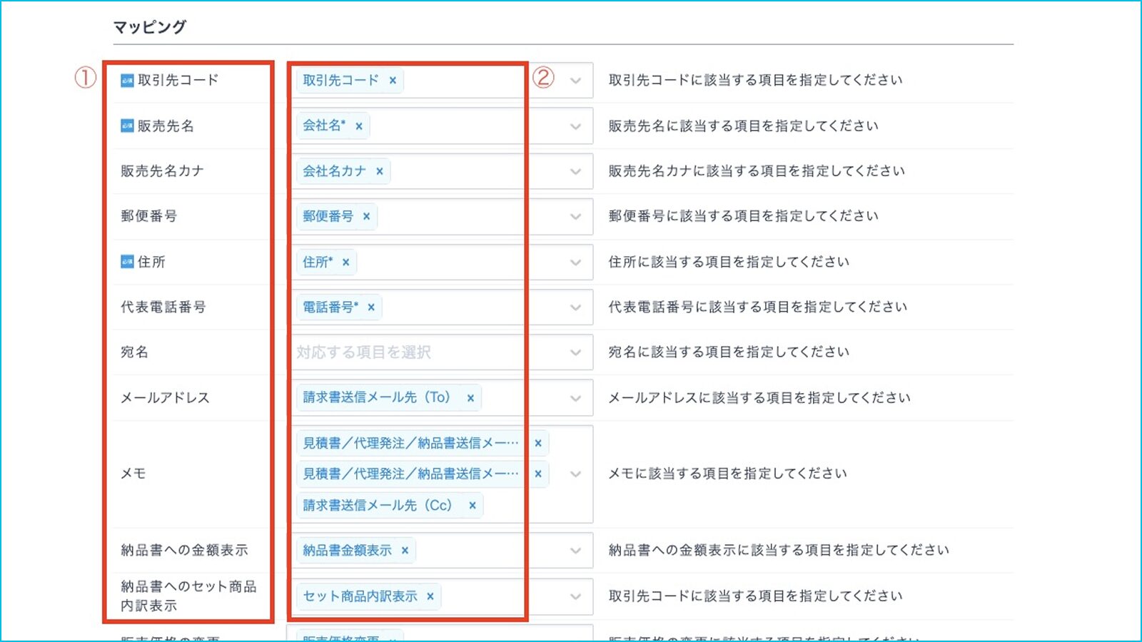
Task: Remove the 請求書送信メール先（To） tag
Action: [470, 398]
